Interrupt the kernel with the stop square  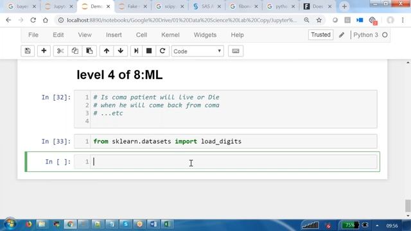pyautogui.click(x=149, y=51)
